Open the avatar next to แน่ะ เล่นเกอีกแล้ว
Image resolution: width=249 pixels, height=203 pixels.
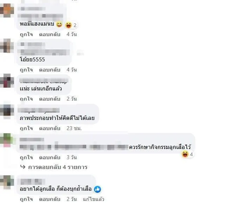coord(7,81)
